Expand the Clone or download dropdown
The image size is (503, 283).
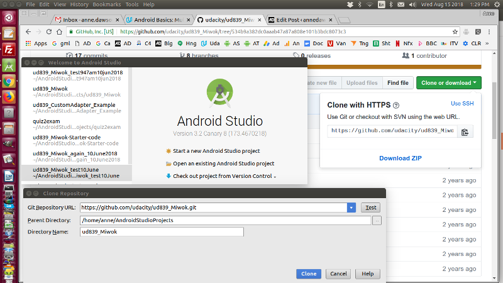click(449, 83)
